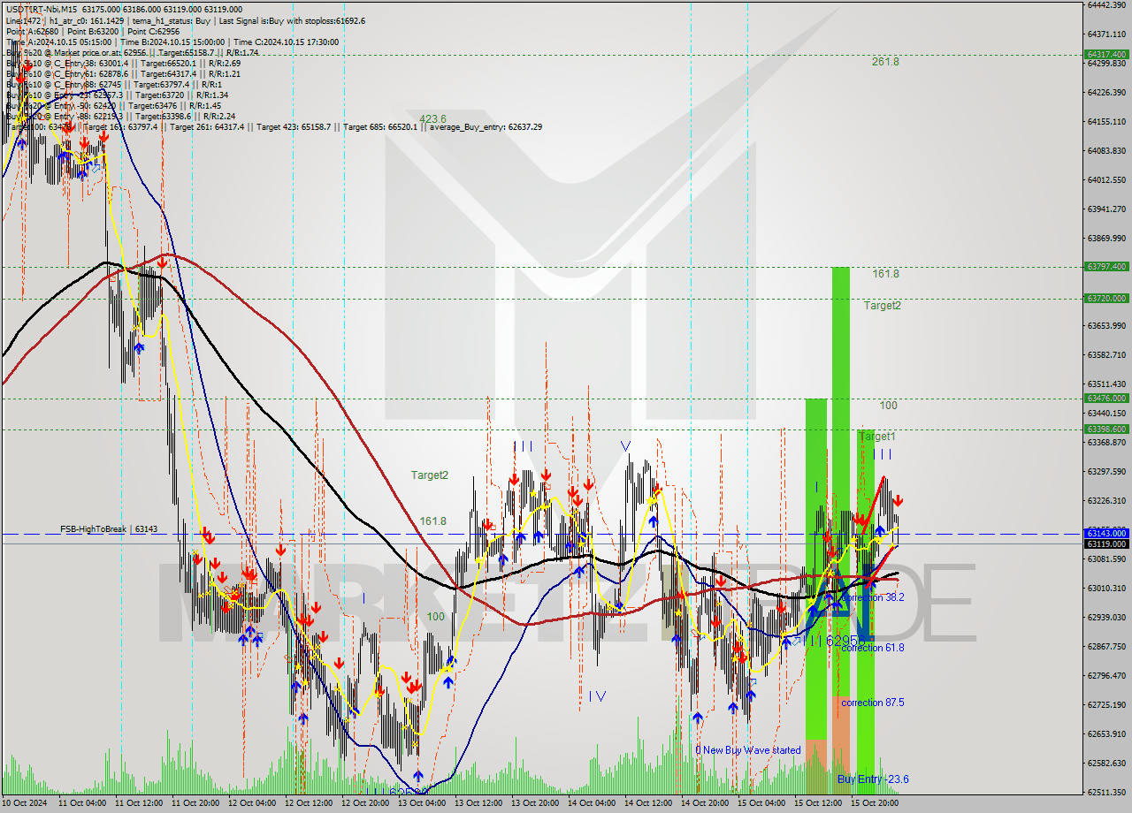The height and width of the screenshot is (813, 1132).
Task: Click the 14 Oct 12:00 time label
Action: pyautogui.click(x=649, y=803)
